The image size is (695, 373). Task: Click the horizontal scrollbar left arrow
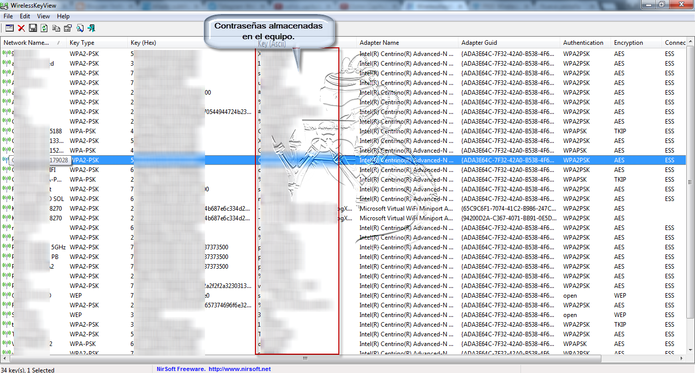point(5,358)
